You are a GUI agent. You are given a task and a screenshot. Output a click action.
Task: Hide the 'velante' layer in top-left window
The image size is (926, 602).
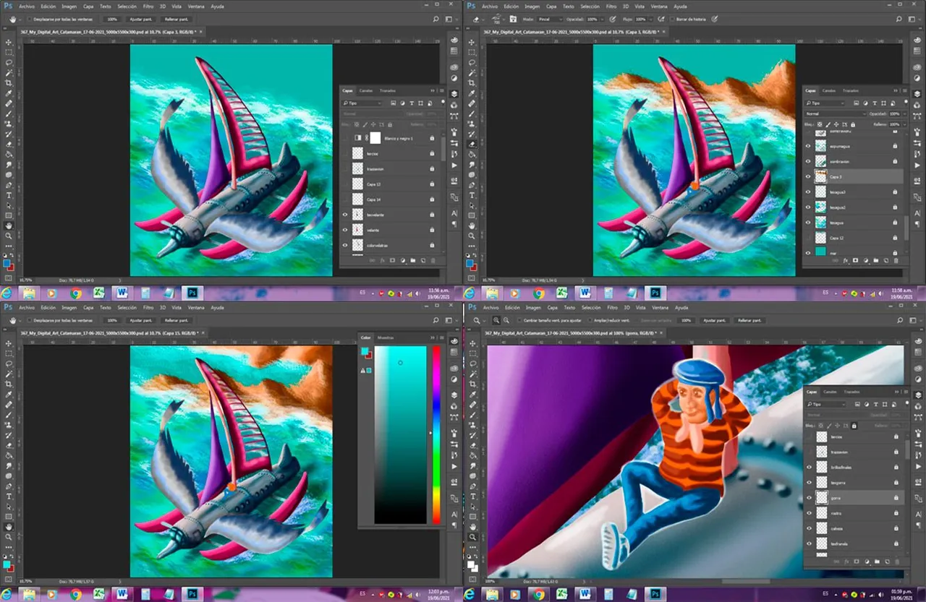click(x=345, y=230)
